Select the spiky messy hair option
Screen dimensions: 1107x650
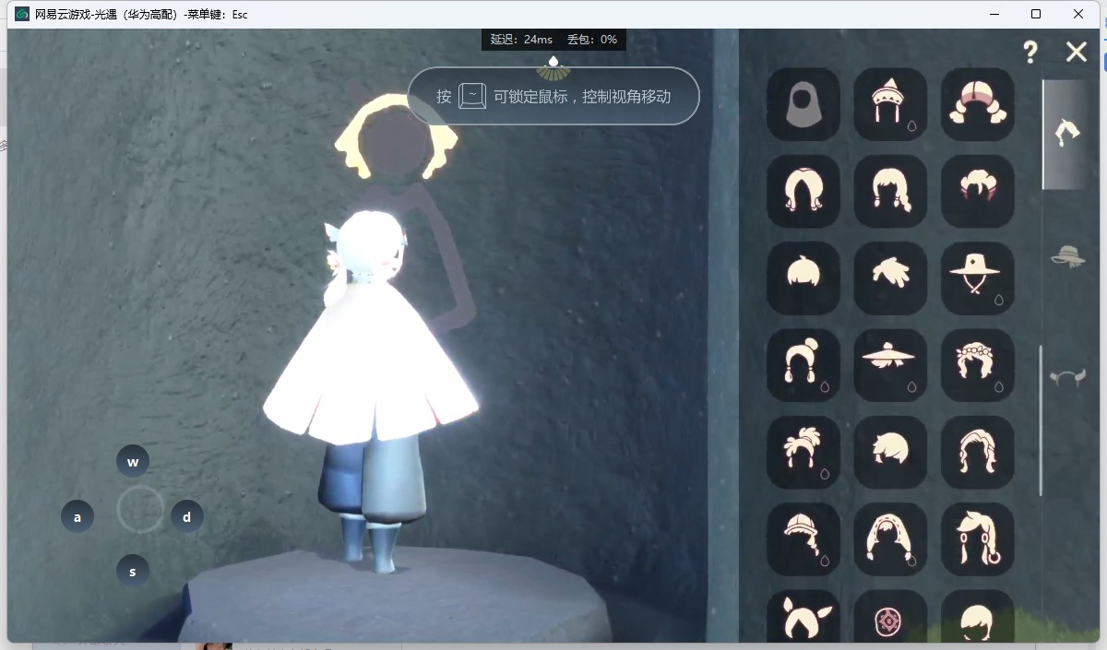(x=890, y=278)
